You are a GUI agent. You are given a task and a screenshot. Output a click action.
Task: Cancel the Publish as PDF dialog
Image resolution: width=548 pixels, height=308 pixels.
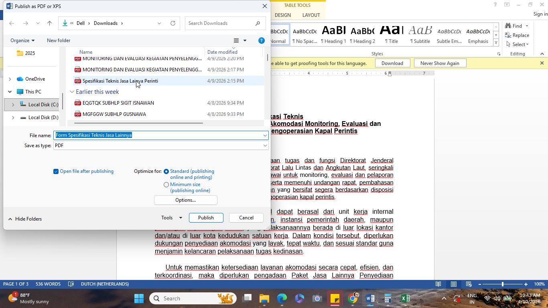click(x=246, y=218)
